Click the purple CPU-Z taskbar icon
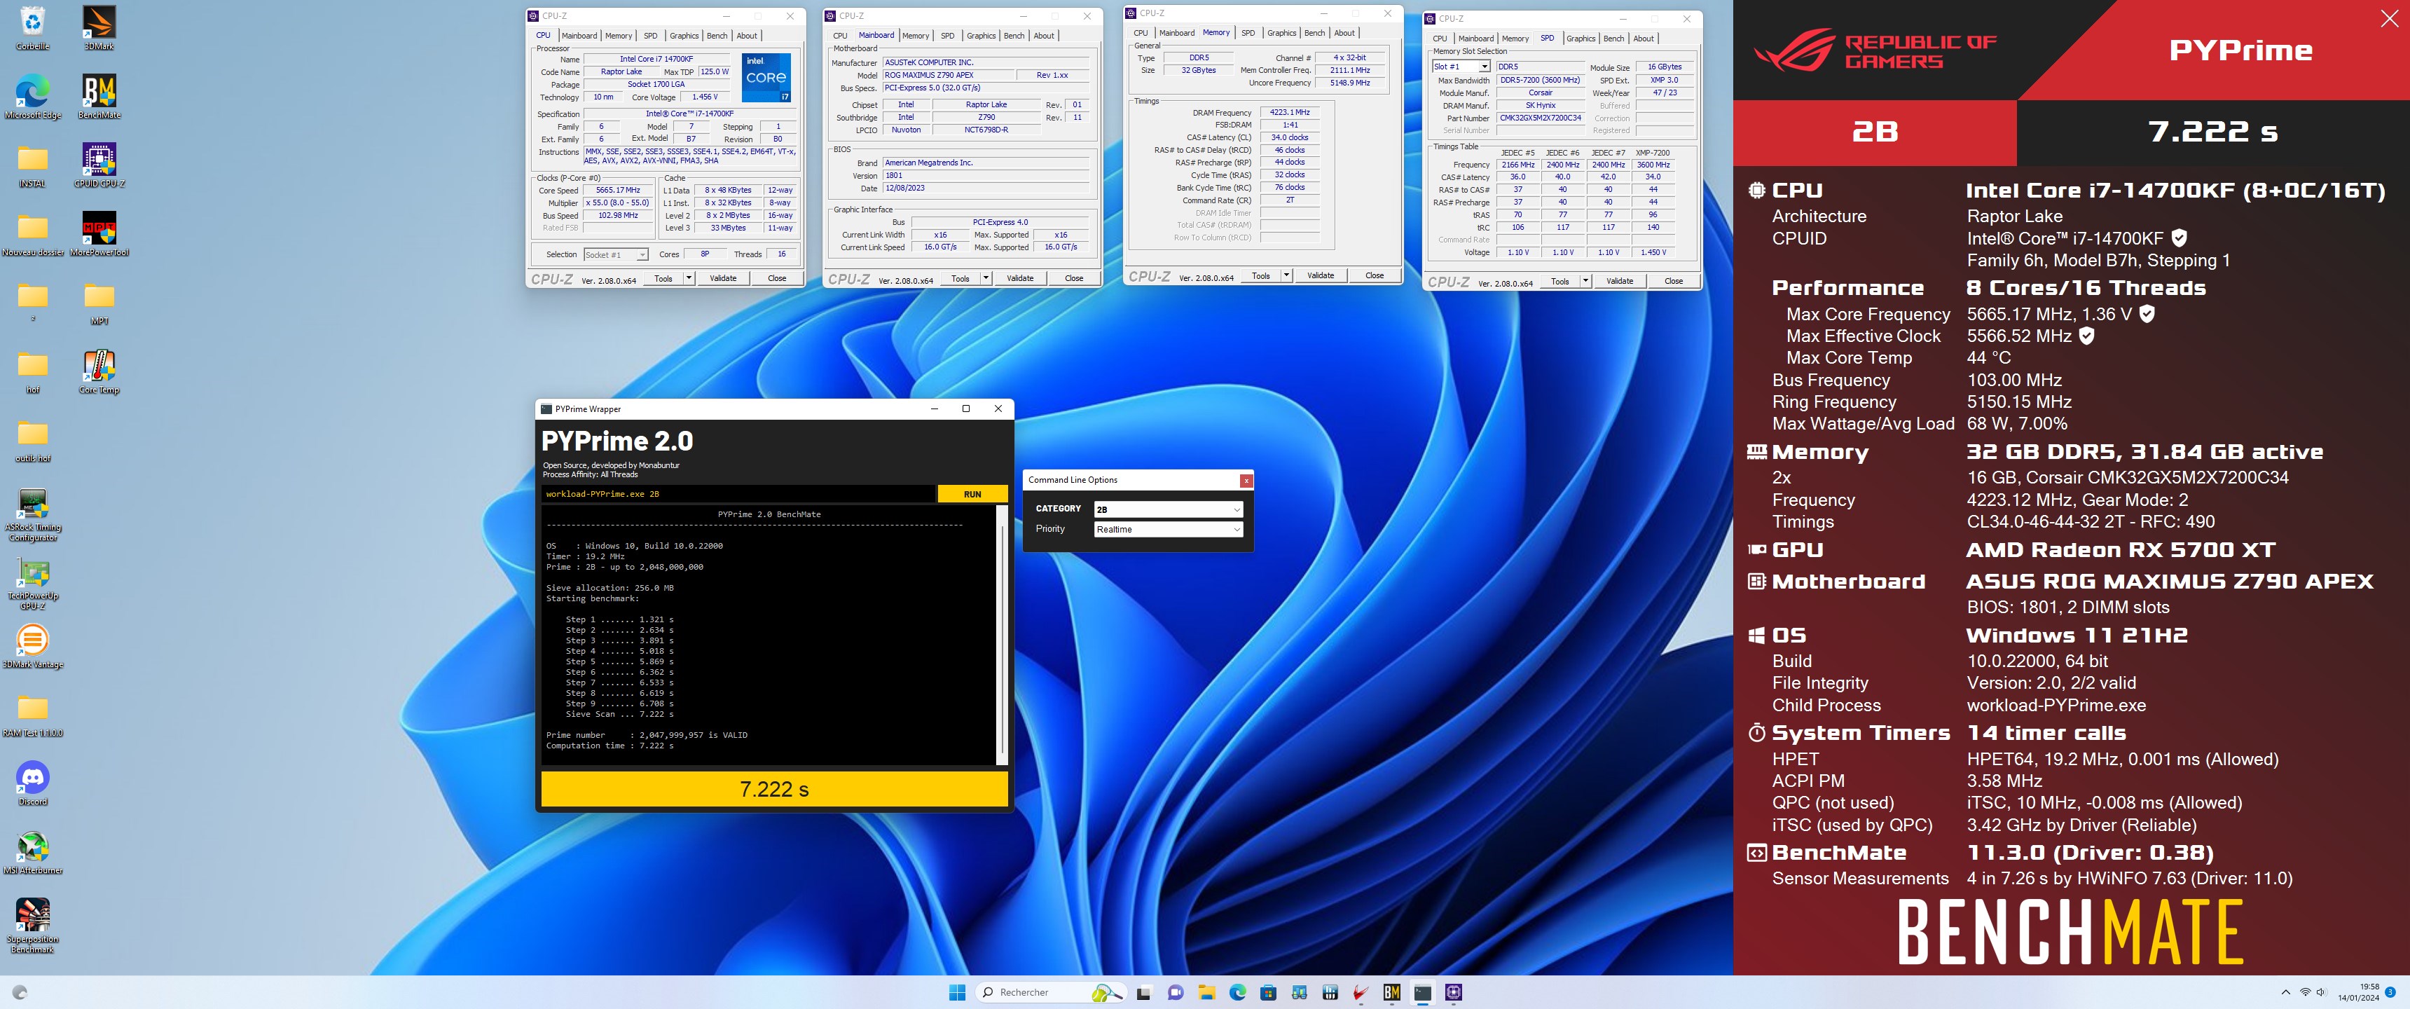2410x1009 pixels. click(x=1453, y=992)
